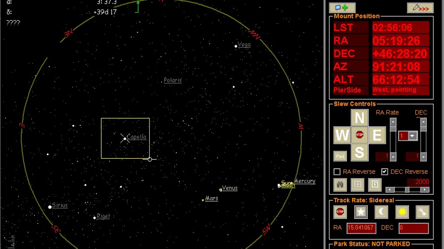The width and height of the screenshot is (444, 249).
Task: Slew south with the S button
Action: coord(359,153)
